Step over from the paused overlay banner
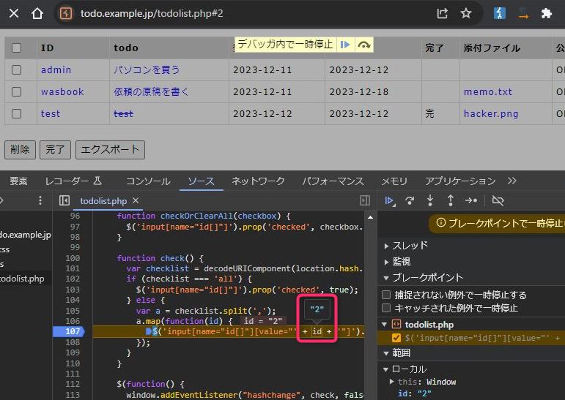 [364, 45]
